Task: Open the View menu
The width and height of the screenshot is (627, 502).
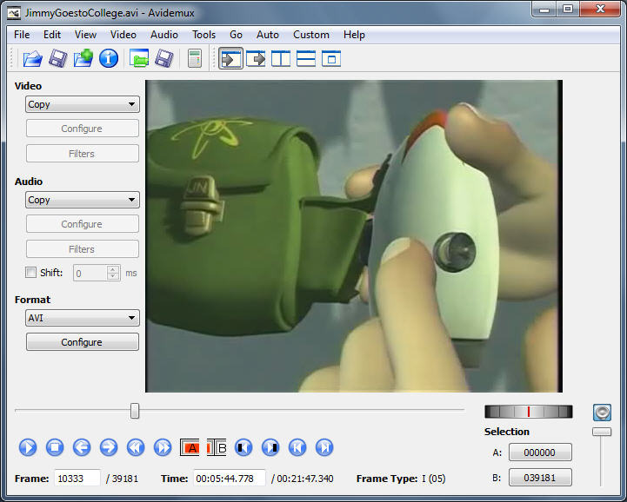Action: click(x=85, y=35)
